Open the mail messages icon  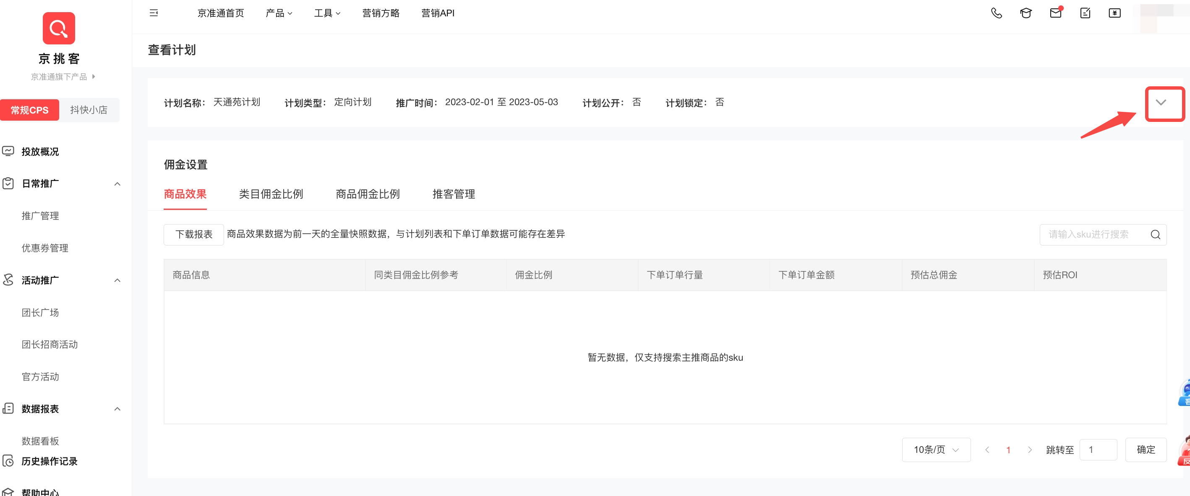click(x=1056, y=13)
